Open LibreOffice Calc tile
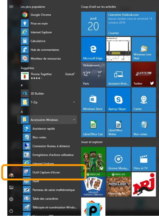The width and height of the screenshot is (159, 216). [93, 125]
